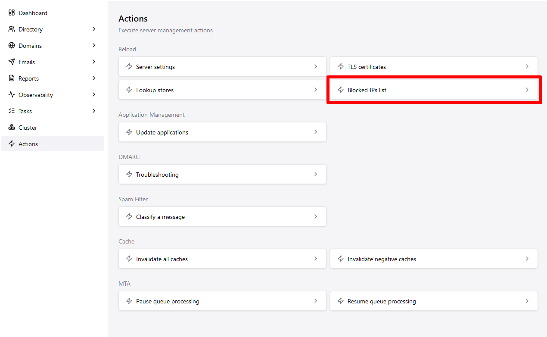
Task: Expand the Directory sidebar section chevron
Action: 94,29
